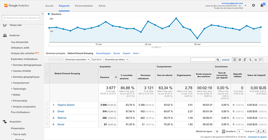Open the Referral channel link
The image size is (268, 140).
(x=62, y=118)
